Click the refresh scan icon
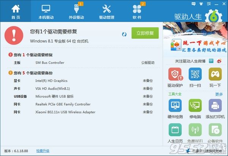This screenshot has height=156, width=228. pos(124,35)
